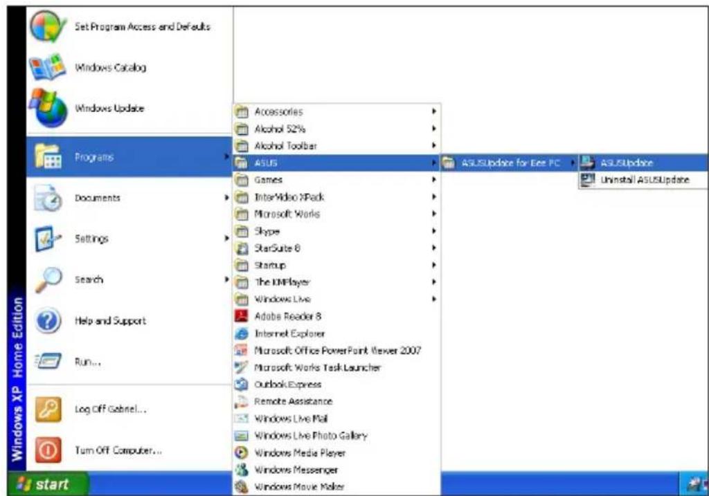709x496 pixels.
Task: Click the Windows Media Player icon
Action: click(x=242, y=452)
